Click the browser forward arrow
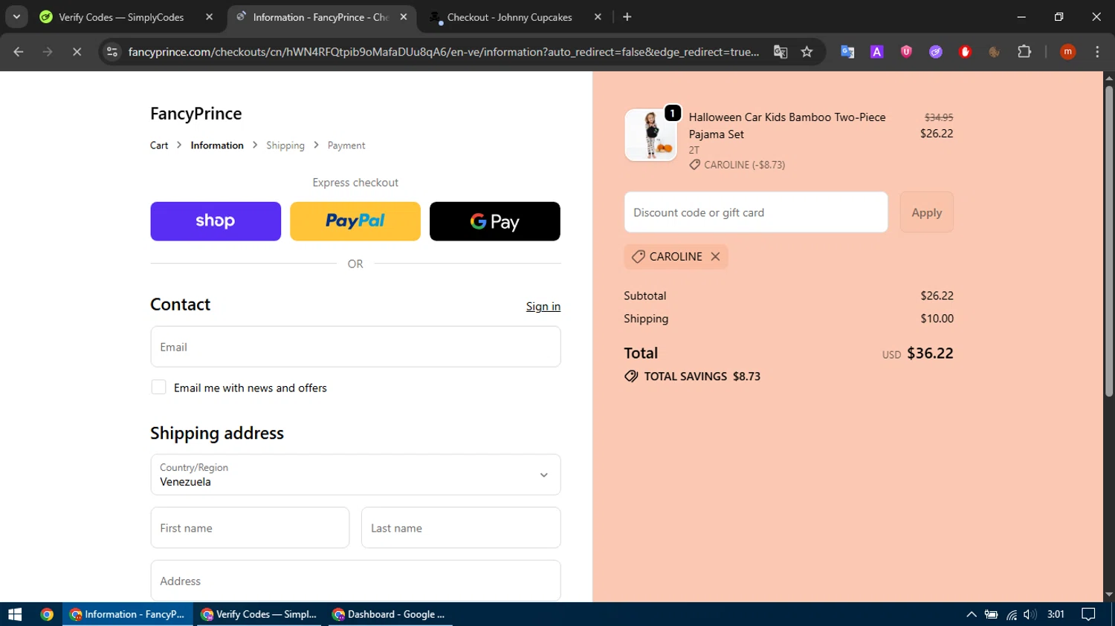 48,52
